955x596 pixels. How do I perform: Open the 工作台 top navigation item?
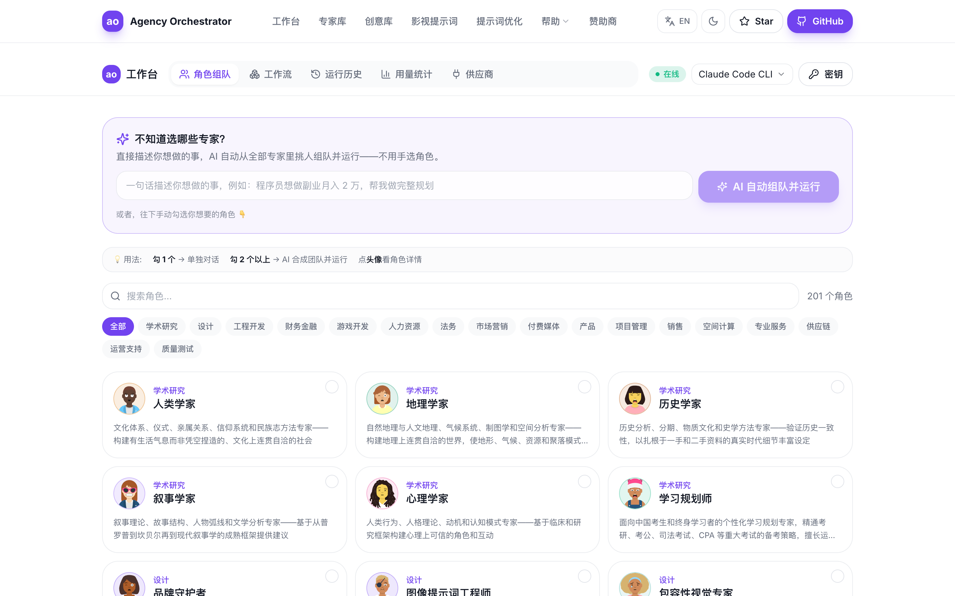click(286, 21)
